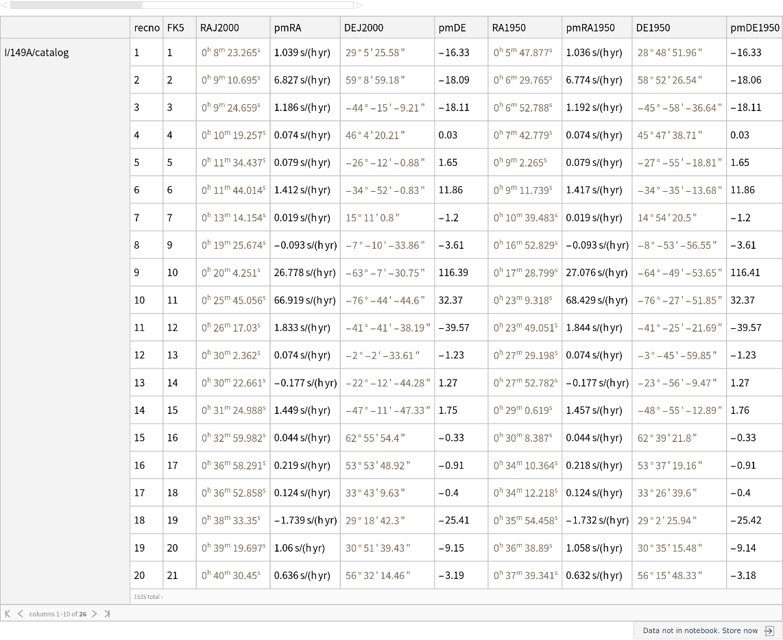Click the right scroll arrow at top

[359, 5]
